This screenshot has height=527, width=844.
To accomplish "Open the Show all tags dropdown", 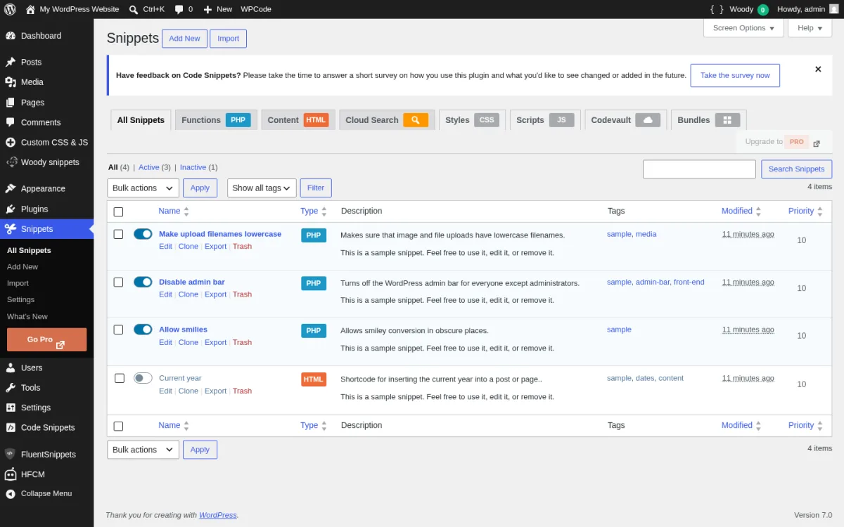I will (262, 188).
